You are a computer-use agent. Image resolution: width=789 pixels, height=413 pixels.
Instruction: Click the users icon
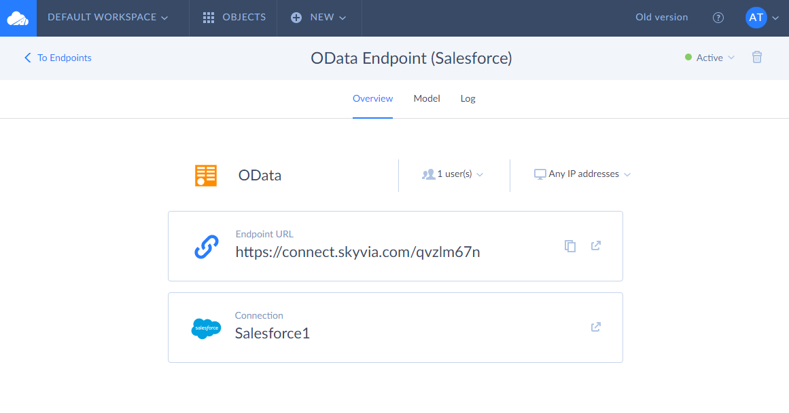(x=428, y=174)
